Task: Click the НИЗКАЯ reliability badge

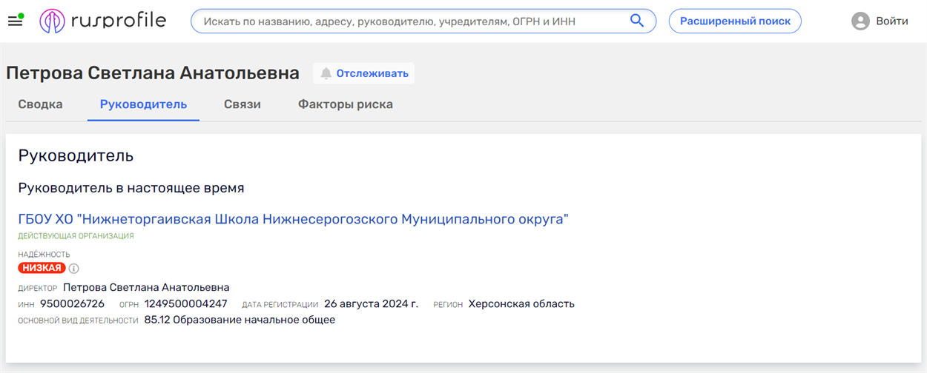Action: click(42, 268)
